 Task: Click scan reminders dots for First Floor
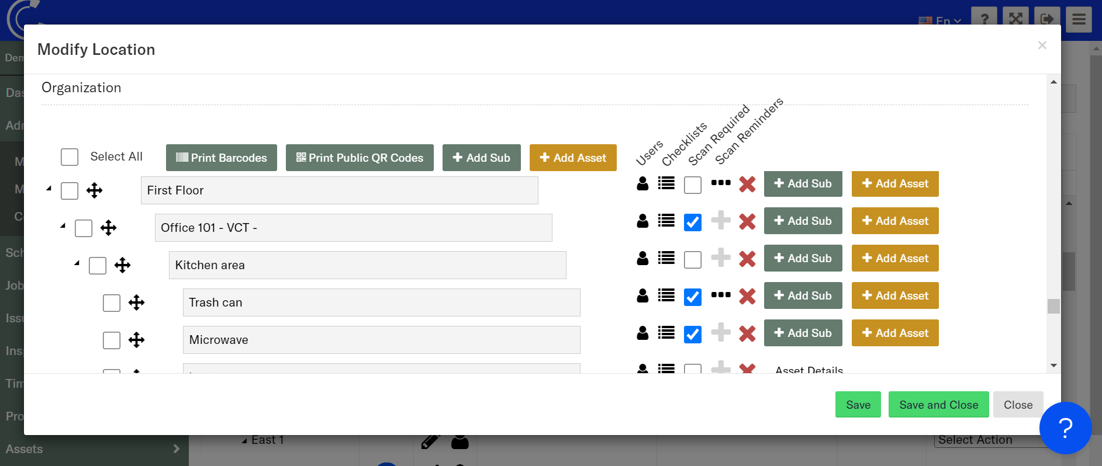[x=720, y=183]
